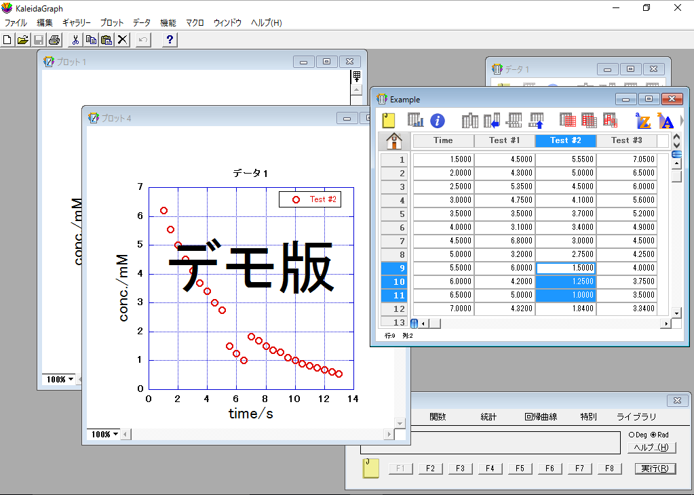Open the ヘルプ(H) menu
The image size is (694, 495).
[267, 22]
